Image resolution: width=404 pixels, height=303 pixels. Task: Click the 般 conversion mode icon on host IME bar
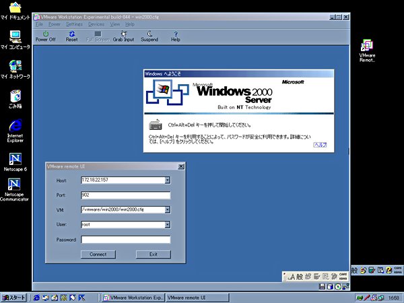coord(355,270)
